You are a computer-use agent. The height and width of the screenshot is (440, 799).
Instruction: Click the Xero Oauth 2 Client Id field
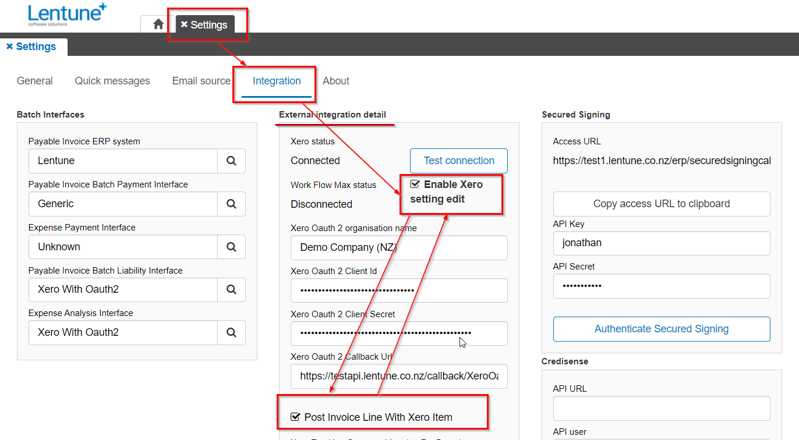[399, 290]
